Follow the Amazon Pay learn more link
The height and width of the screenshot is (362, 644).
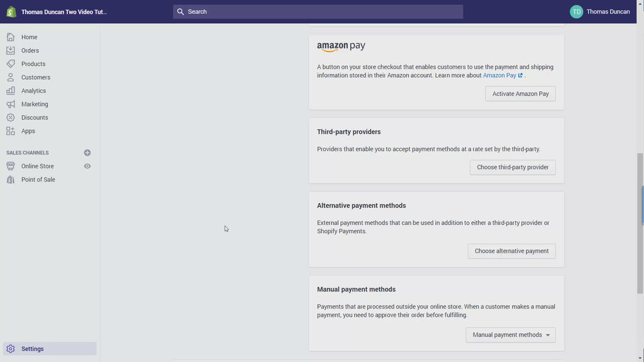(499, 75)
